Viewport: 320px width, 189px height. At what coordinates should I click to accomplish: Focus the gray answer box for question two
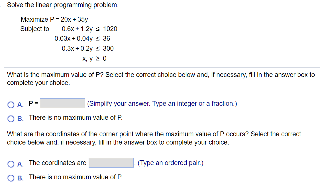(111, 162)
